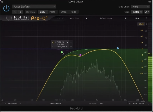The image size is (153, 112).
Task: Select the purple bell band node
Action: 80,55
